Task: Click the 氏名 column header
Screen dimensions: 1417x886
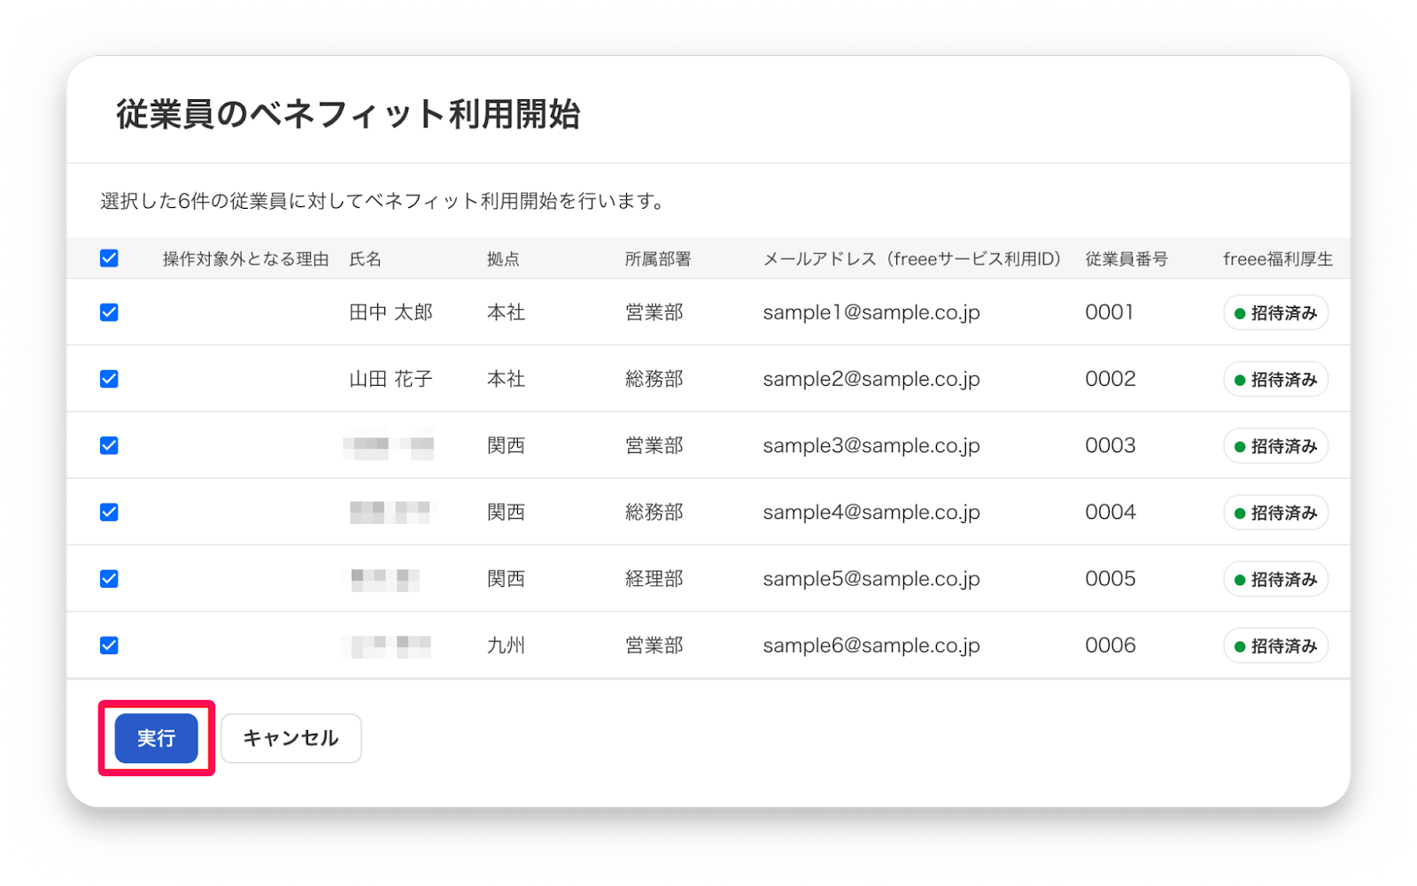Action: pos(365,259)
